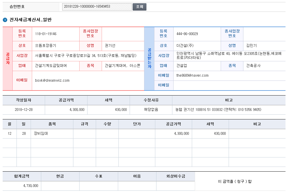Click recipient address starting with 인천광역시 남동구
This screenshot has width=287, height=194.
click(229, 55)
